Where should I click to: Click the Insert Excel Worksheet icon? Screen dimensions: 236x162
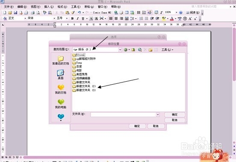(132, 13)
